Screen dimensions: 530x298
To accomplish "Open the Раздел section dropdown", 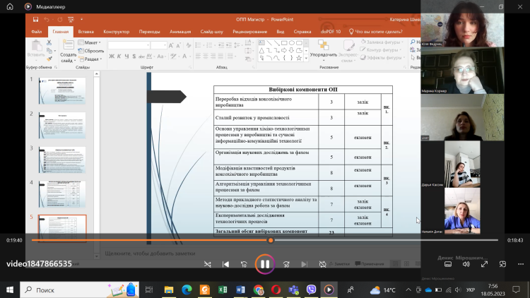I will point(91,59).
